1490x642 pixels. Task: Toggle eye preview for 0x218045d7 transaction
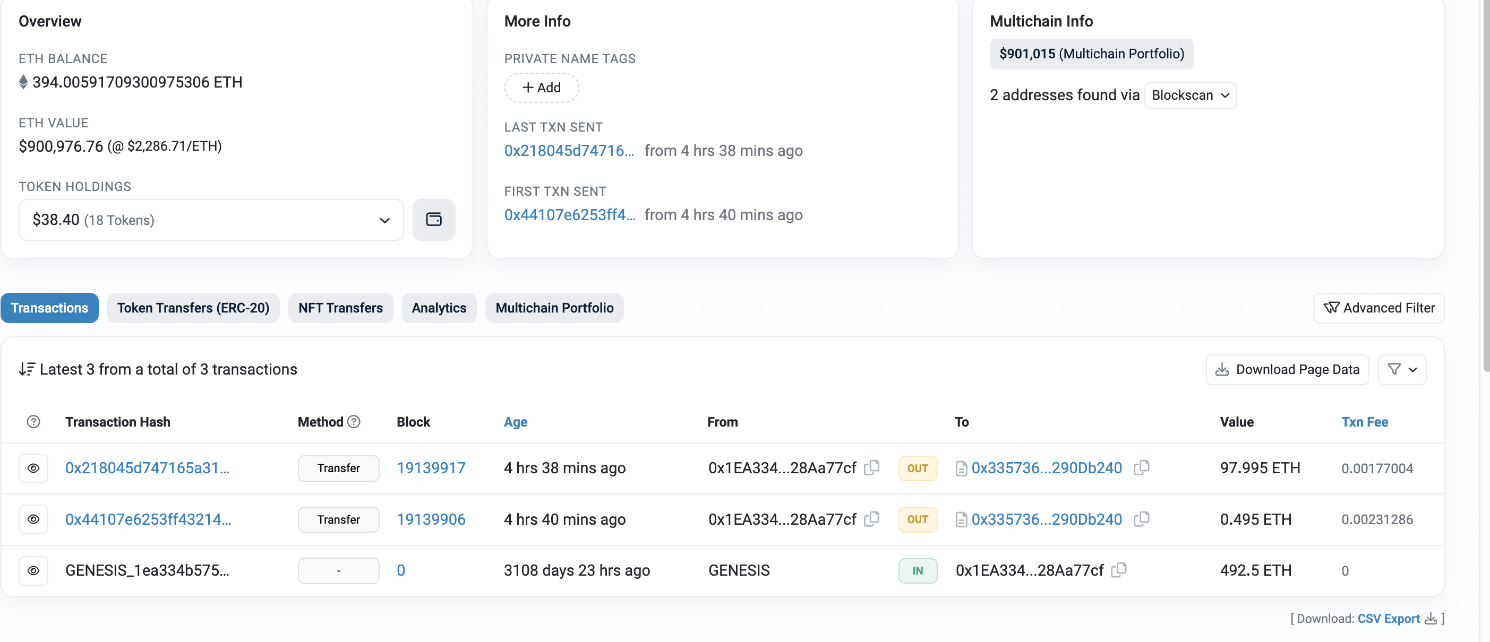pos(33,468)
